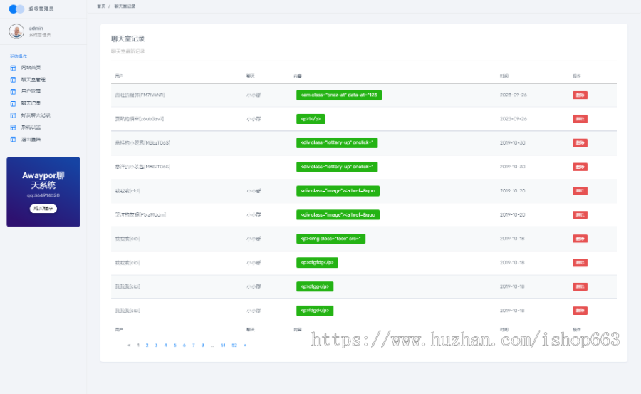This screenshot has height=394, width=641.
Task: Click the admin username in the sidebar
Action: (36, 28)
